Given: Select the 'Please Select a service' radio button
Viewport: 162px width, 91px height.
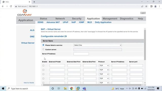Looking at the screenshot, I should pos(43,45).
